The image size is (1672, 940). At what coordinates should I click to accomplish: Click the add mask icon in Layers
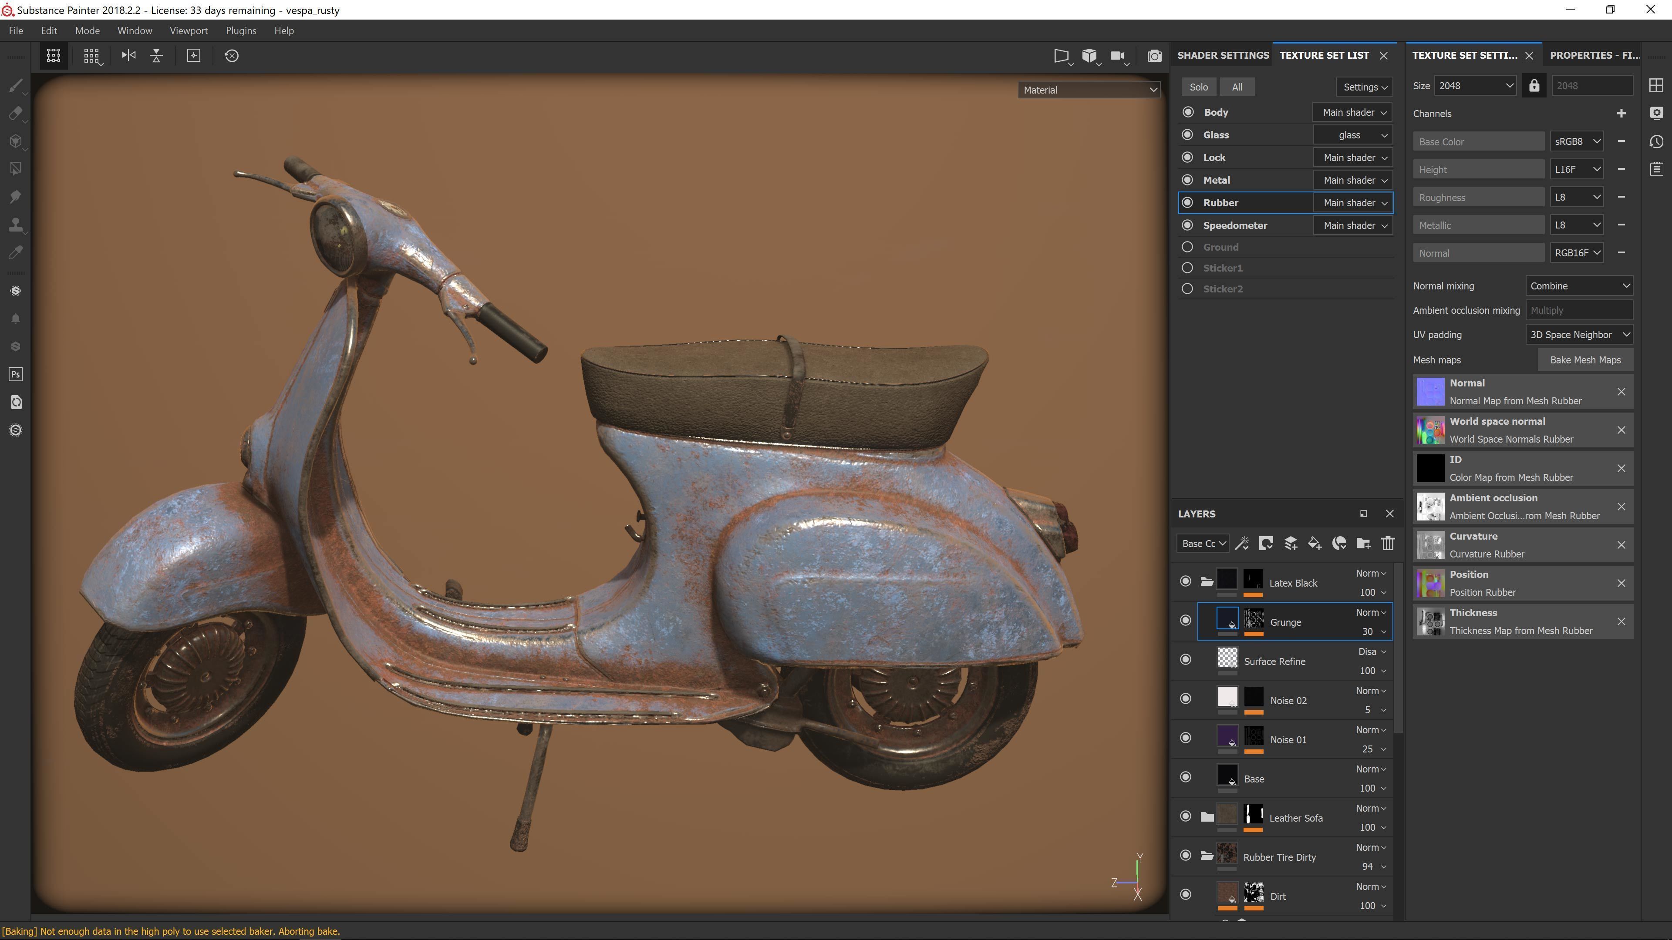[1266, 544]
